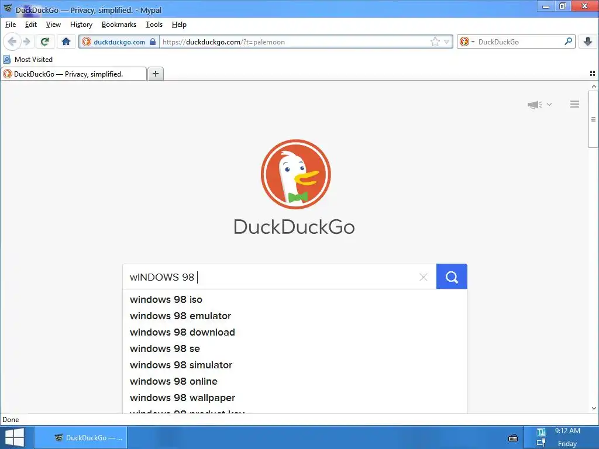Open the File menu
This screenshot has width=599, height=449.
point(11,25)
